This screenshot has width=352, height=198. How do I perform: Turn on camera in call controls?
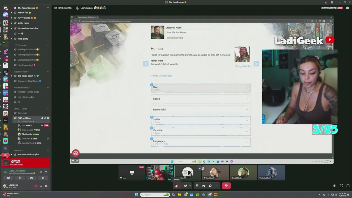[x=186, y=186]
